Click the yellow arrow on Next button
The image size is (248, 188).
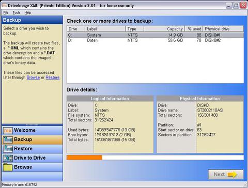click(x=233, y=175)
